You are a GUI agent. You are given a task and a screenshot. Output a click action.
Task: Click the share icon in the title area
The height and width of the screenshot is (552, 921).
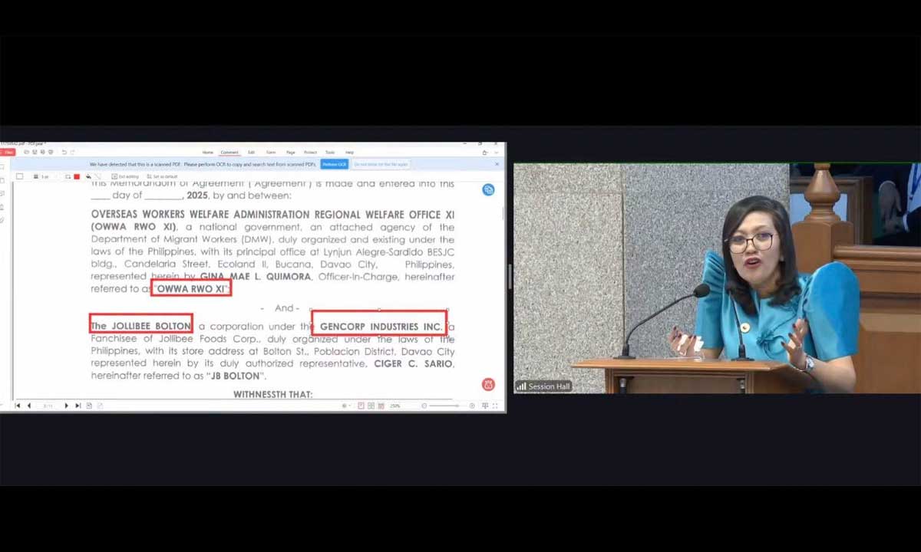tap(485, 153)
